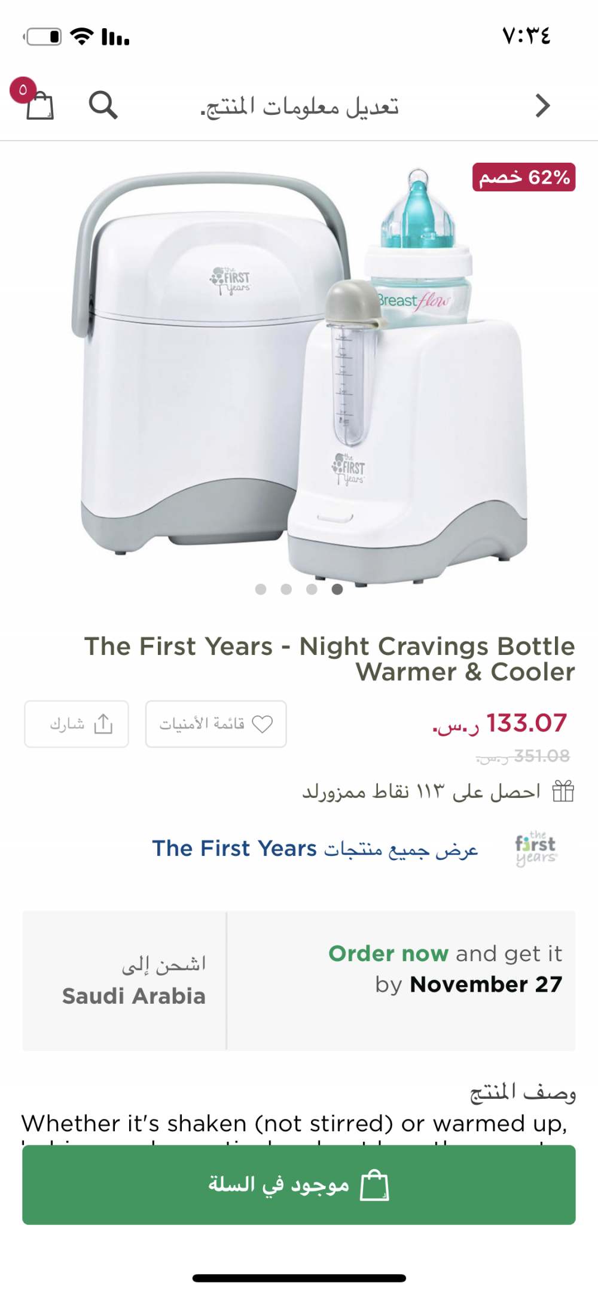Tap the back chevron arrow

click(542, 106)
